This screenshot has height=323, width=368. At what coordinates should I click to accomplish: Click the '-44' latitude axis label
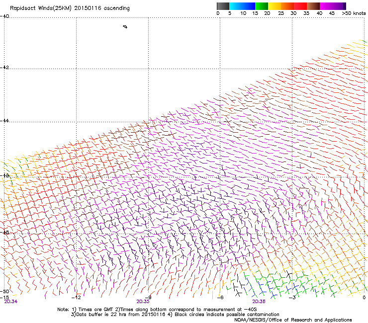pos(4,121)
